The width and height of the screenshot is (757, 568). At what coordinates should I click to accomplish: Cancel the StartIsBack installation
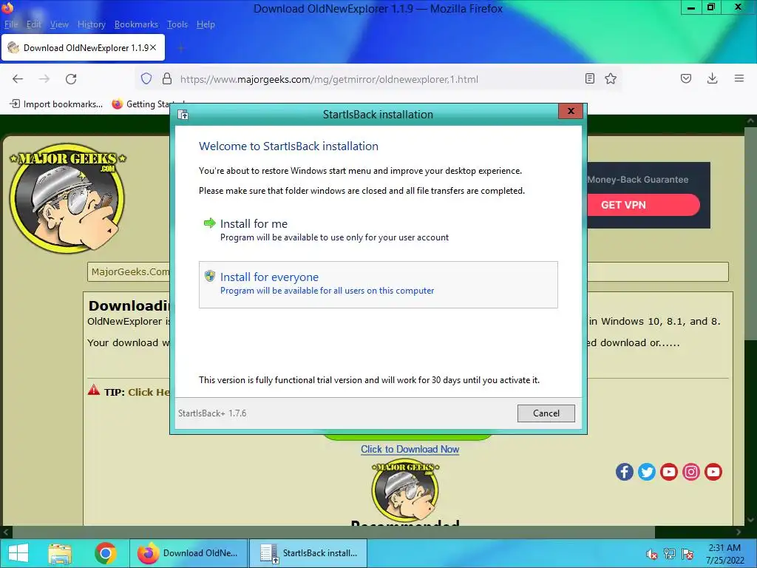click(x=546, y=413)
